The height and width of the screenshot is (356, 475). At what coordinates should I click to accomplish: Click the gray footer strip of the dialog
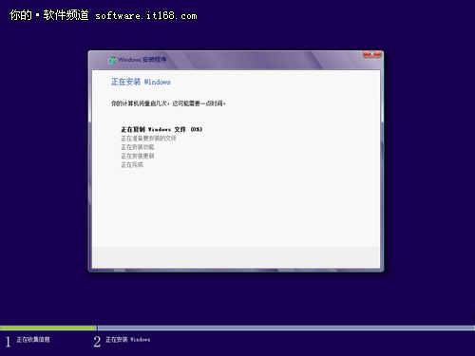pos(236,257)
